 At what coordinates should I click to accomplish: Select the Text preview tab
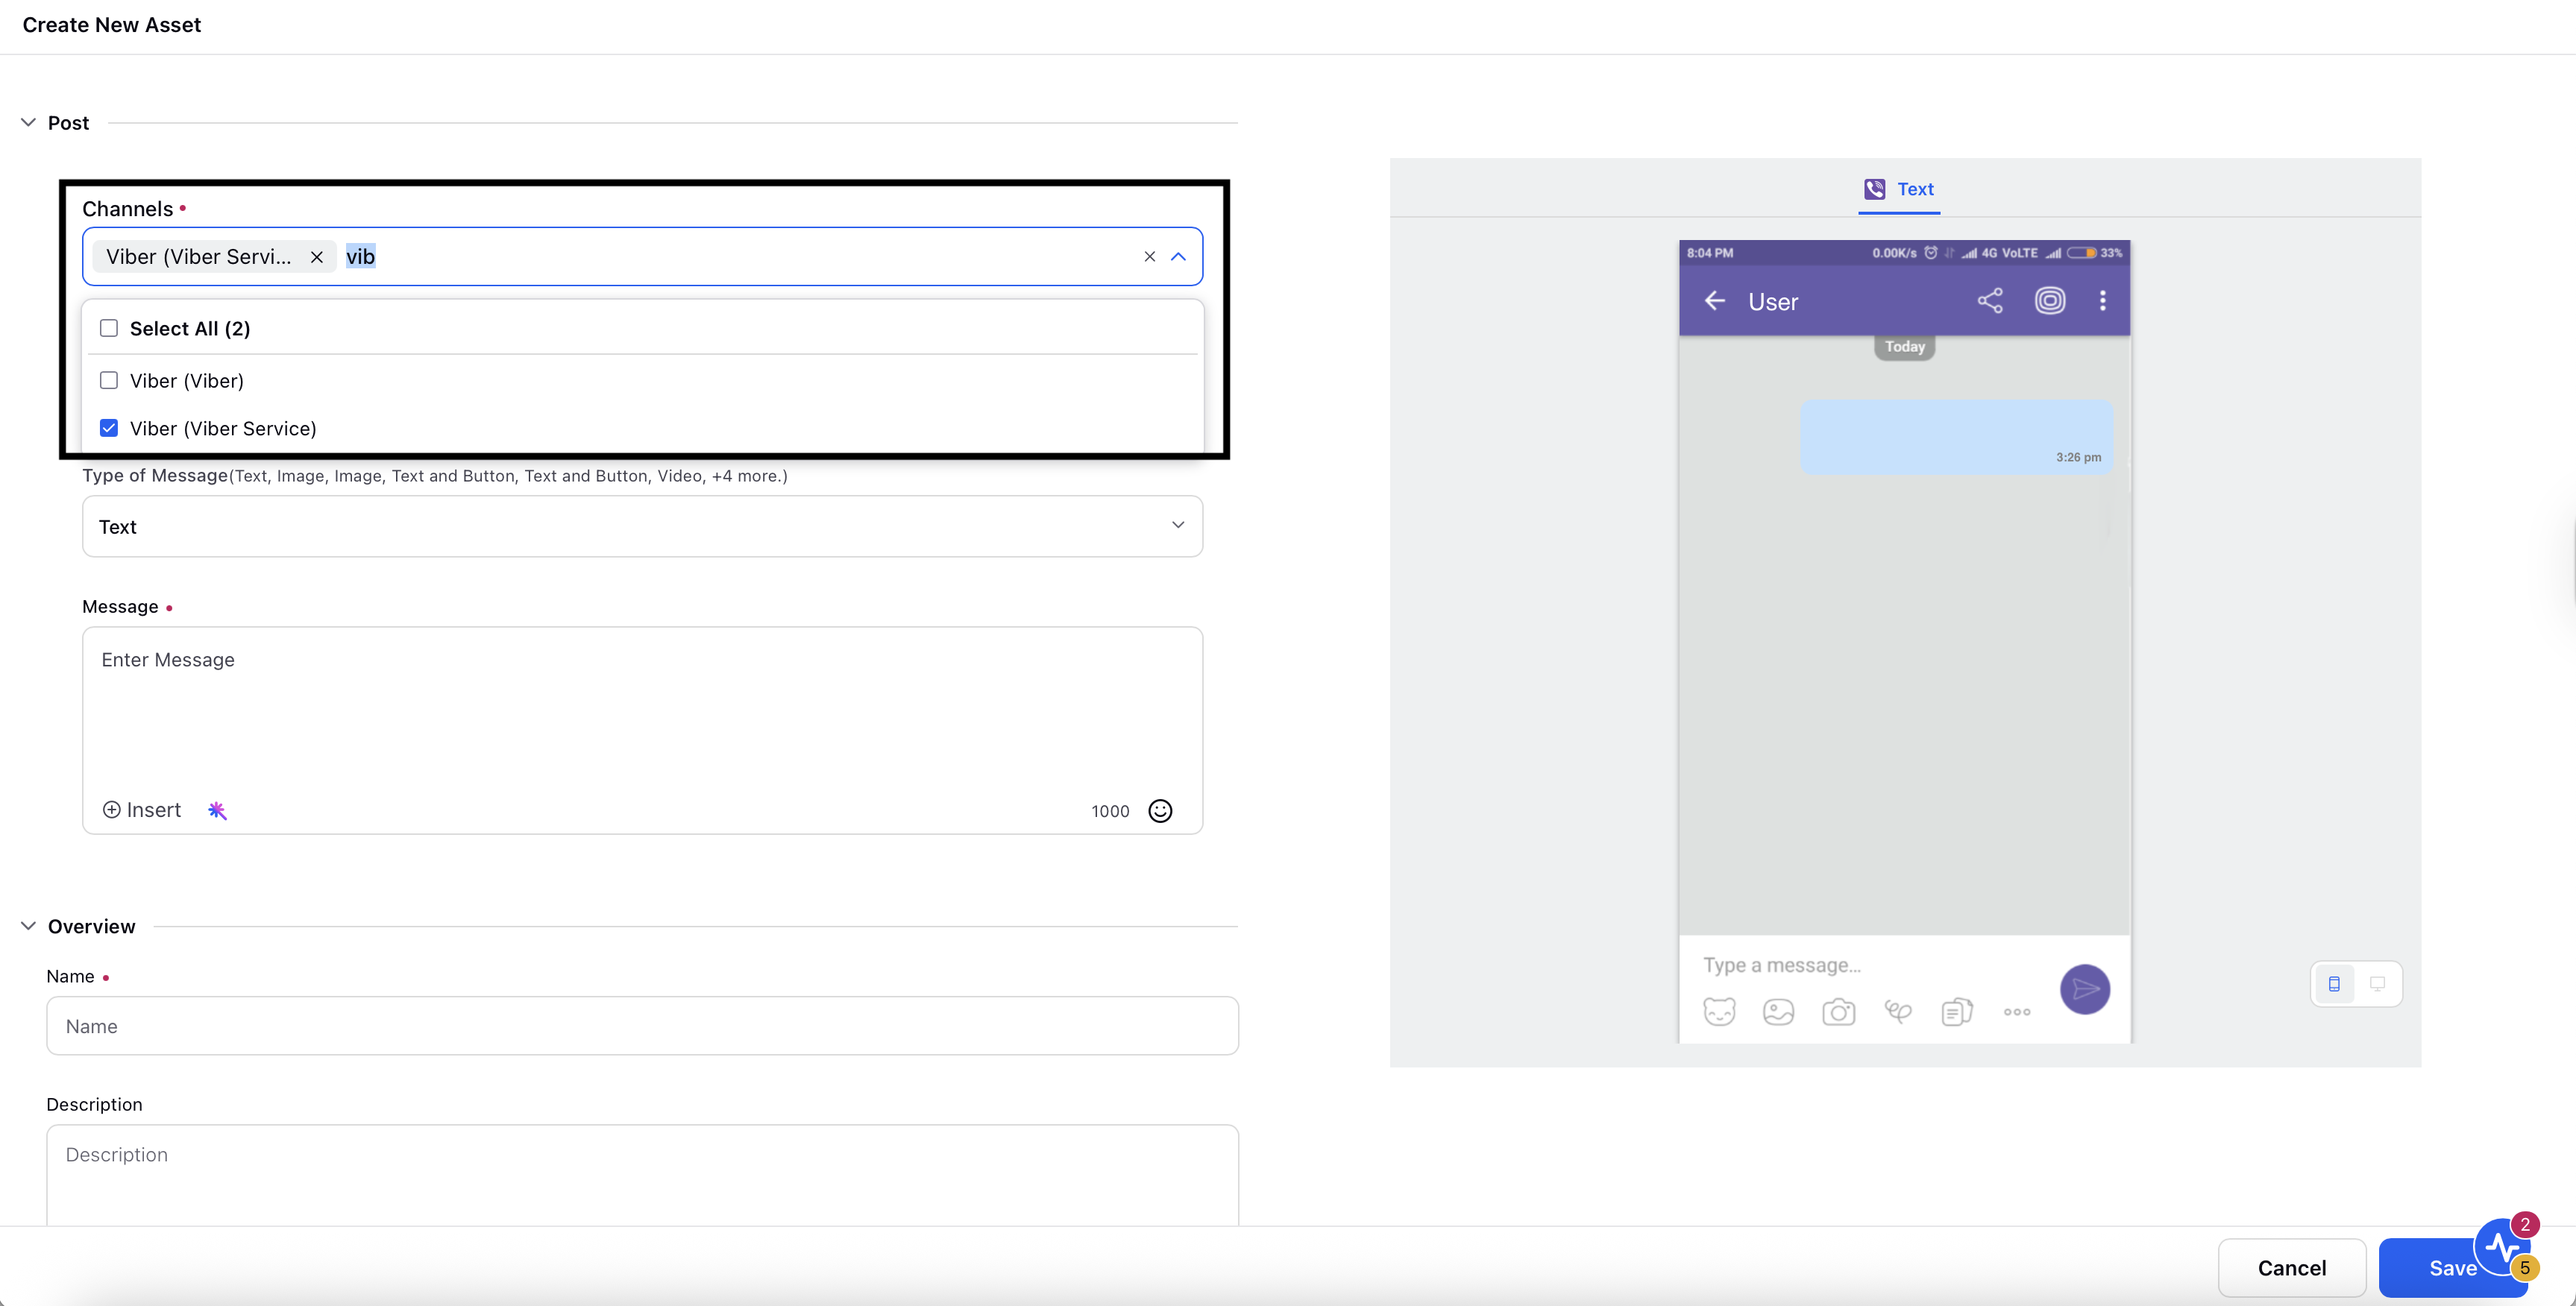tap(1899, 189)
